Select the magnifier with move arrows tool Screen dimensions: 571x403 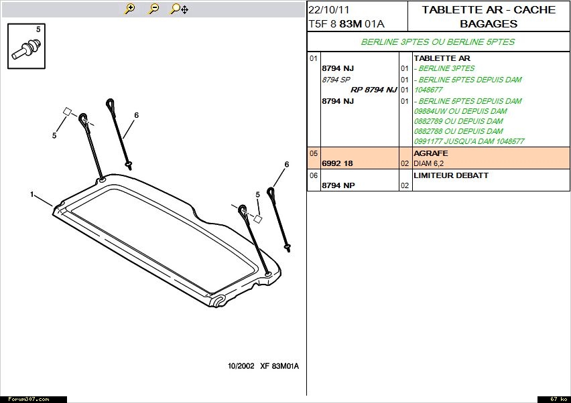pyautogui.click(x=179, y=9)
